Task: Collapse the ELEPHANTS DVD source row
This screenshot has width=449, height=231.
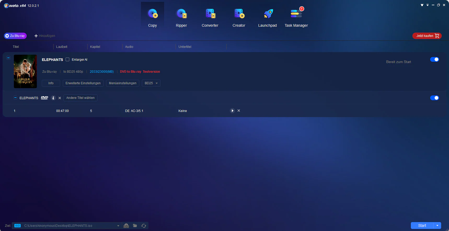Action: click(x=15, y=98)
